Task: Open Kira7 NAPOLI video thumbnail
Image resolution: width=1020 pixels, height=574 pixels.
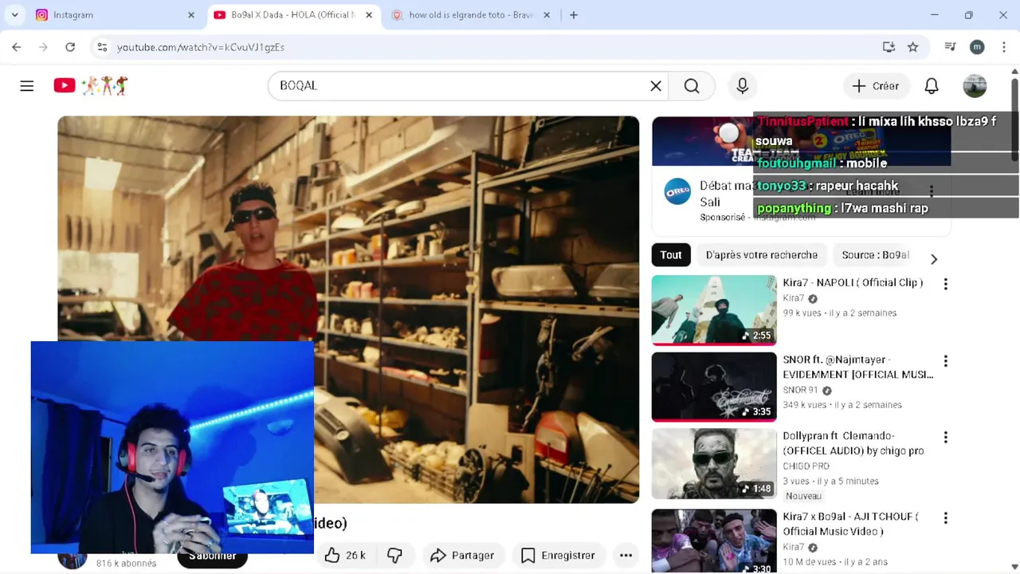Action: coord(714,310)
